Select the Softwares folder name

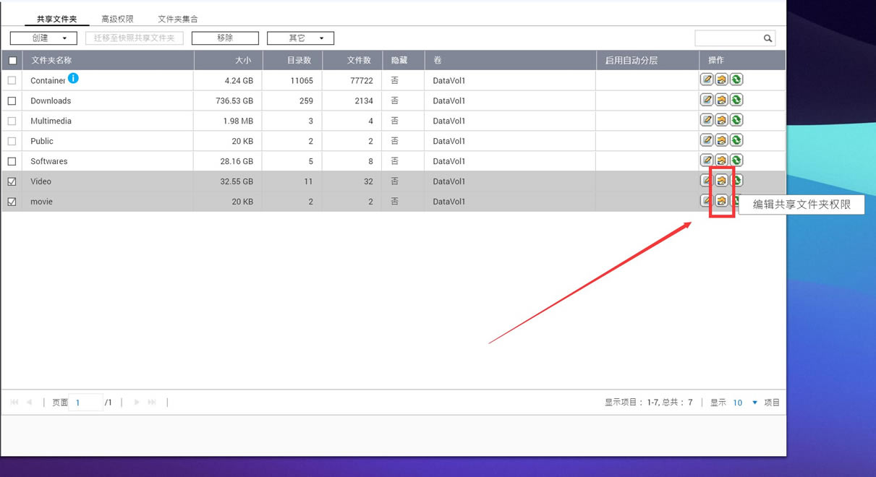click(x=49, y=161)
